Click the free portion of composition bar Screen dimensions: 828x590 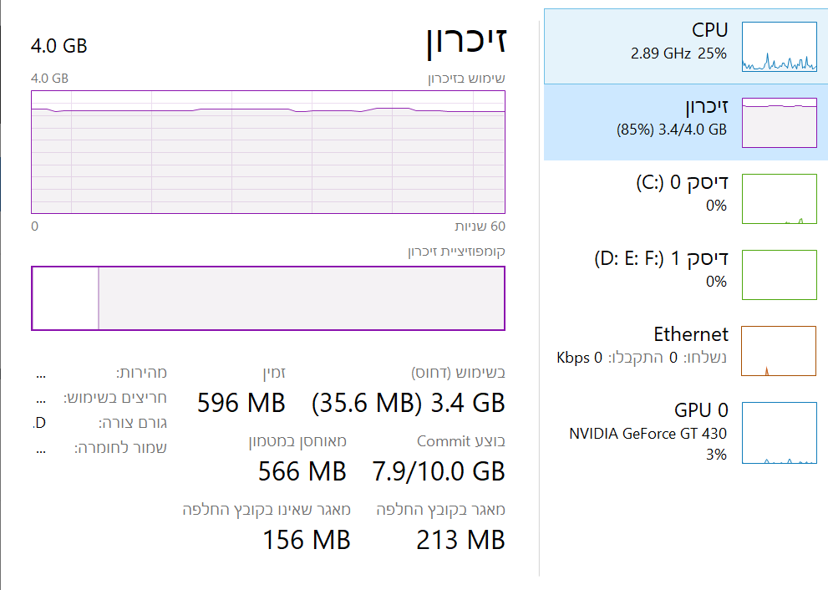point(65,298)
